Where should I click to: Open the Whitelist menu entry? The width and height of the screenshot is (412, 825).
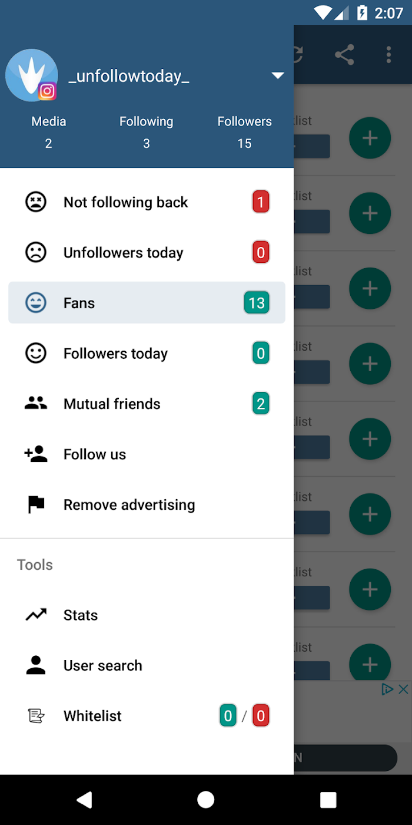[x=147, y=716]
